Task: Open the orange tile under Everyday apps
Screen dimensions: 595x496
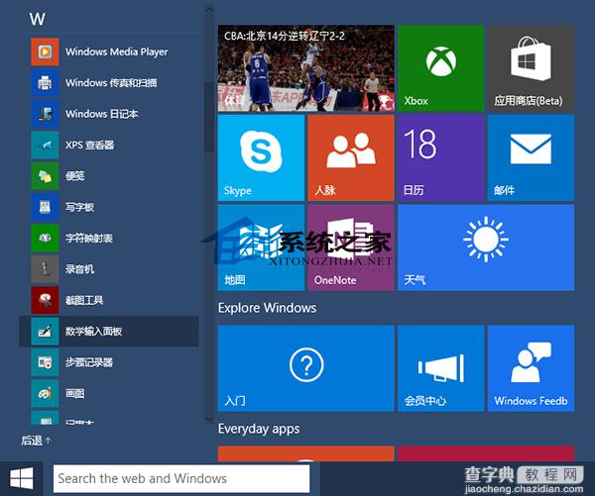Action: coord(305,454)
